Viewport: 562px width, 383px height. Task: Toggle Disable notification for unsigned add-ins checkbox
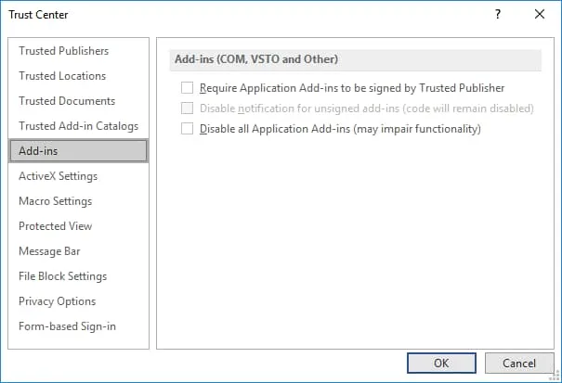tap(188, 109)
